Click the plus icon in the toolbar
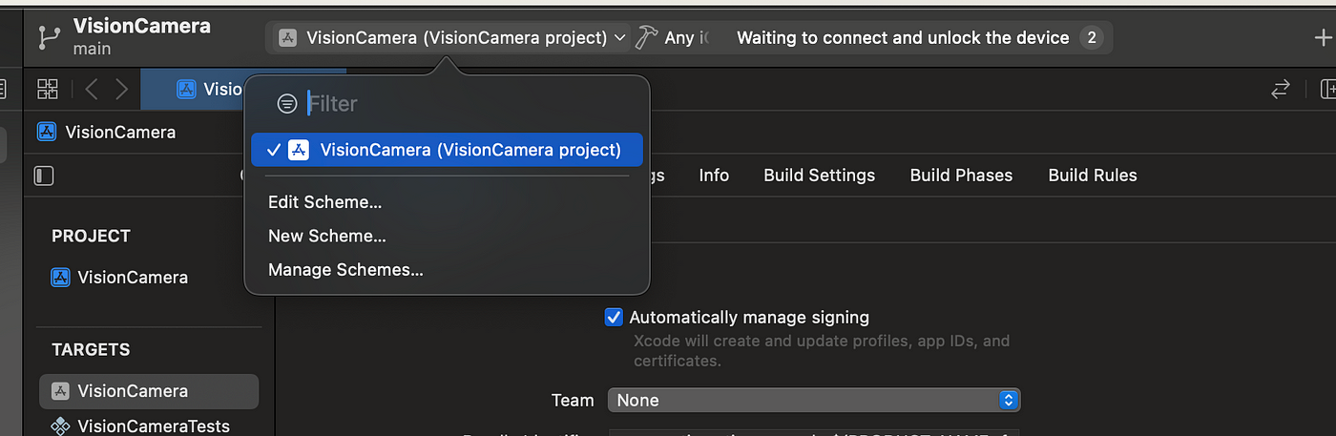 click(1323, 37)
